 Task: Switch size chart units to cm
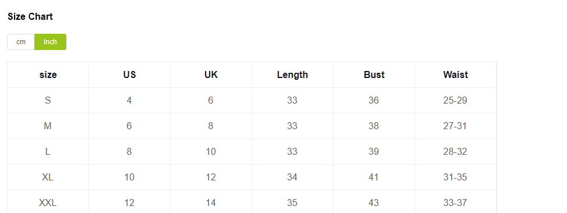[21, 42]
